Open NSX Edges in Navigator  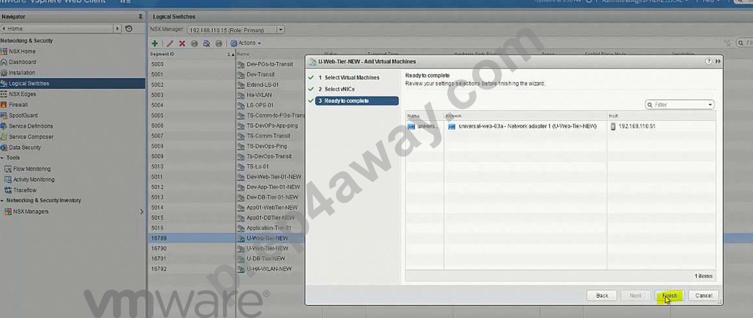click(x=22, y=94)
